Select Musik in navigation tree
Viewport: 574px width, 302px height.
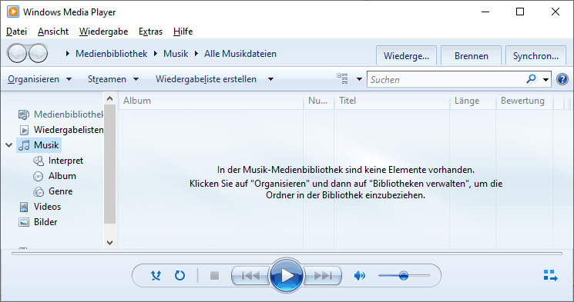[x=46, y=145]
